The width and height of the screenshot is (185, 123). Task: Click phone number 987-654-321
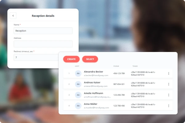pos(119,84)
